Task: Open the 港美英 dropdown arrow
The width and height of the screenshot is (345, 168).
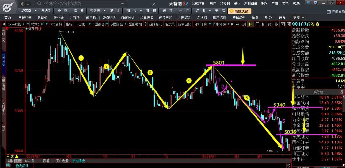Action: point(104,11)
